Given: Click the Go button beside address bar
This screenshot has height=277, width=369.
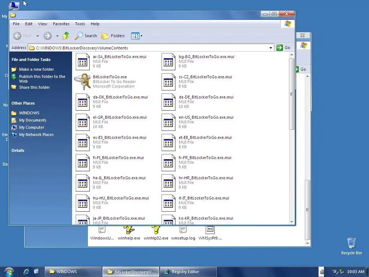Looking at the screenshot, I should 283,48.
